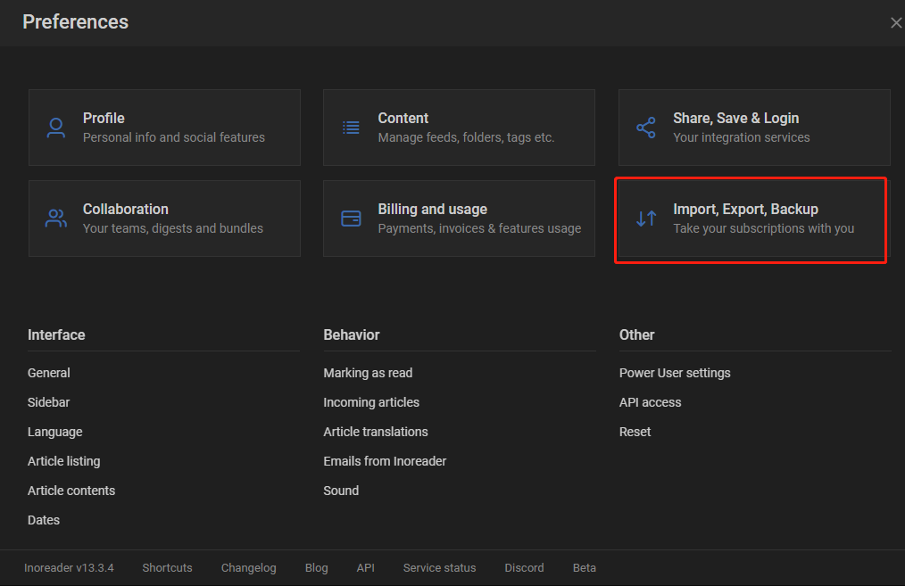Screen dimensions: 905x586
Task: Click the Content list icon
Action: tap(351, 128)
